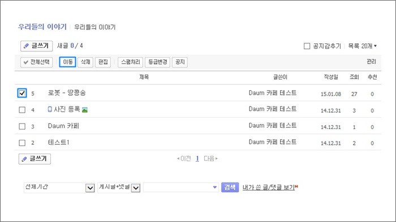
Task: Open the post 테스트1
Action: pos(59,143)
